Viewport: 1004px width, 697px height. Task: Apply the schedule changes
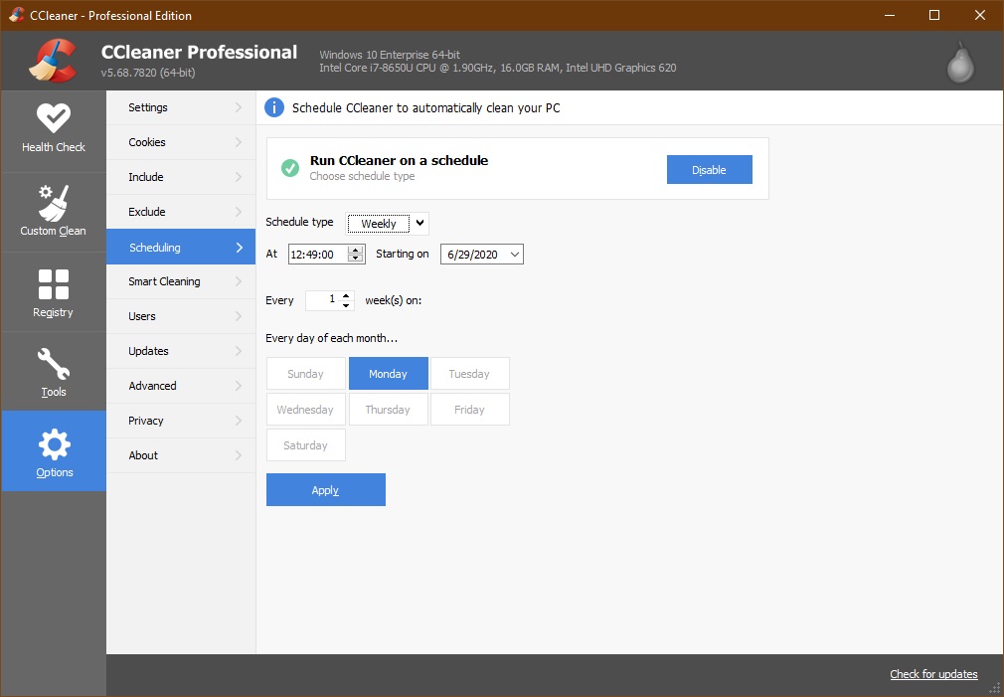325,489
